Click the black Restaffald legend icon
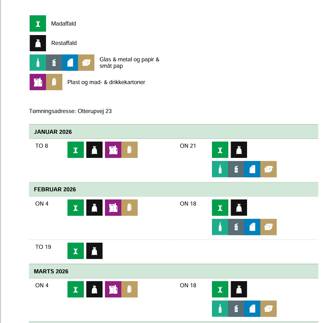The image size is (336, 323). [x=38, y=43]
